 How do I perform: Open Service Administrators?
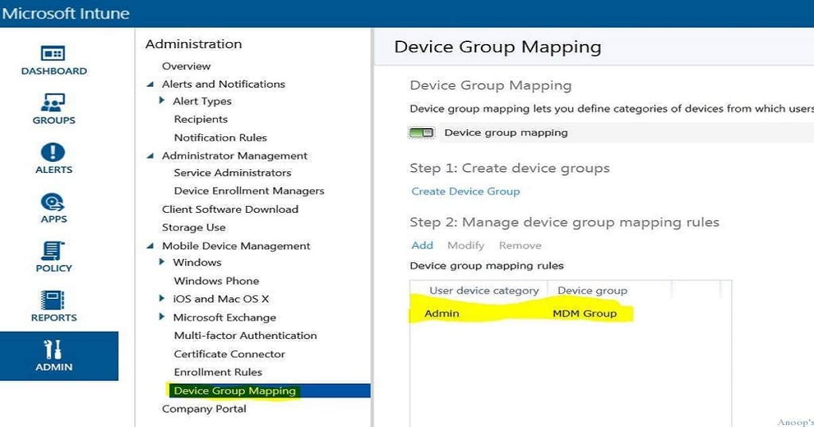[233, 173]
